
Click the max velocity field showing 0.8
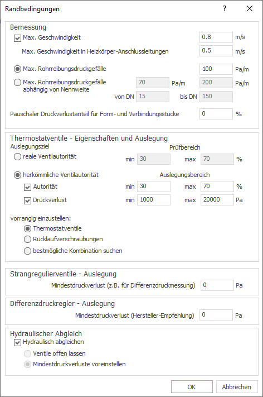pos(216,37)
